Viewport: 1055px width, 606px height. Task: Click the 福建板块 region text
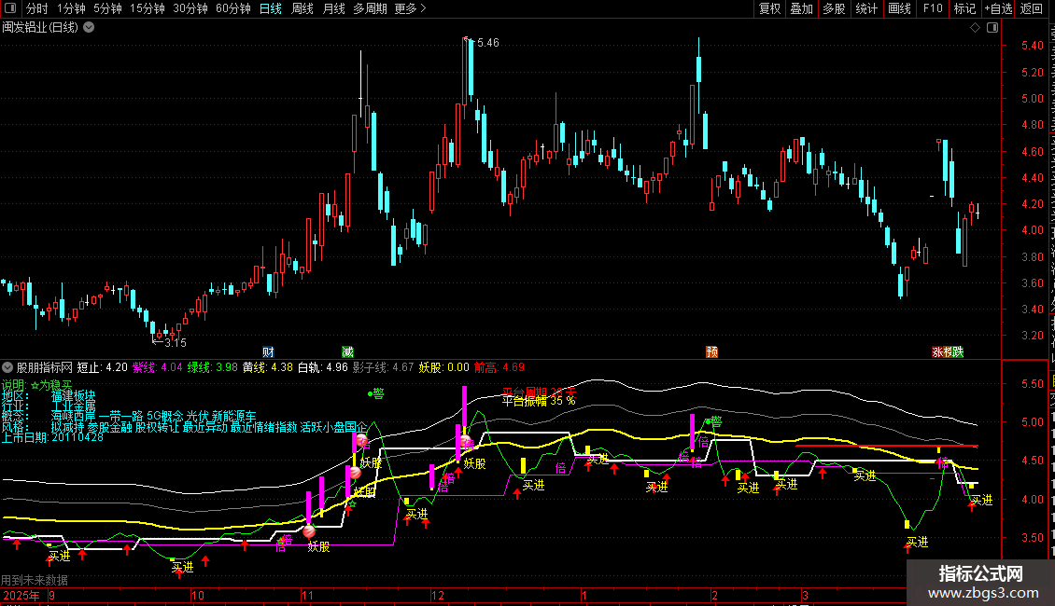[74, 395]
